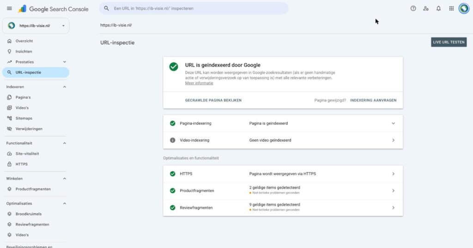This screenshot has height=248, width=473.
Task: Collapse the Indexeren section
Action: tap(64, 87)
